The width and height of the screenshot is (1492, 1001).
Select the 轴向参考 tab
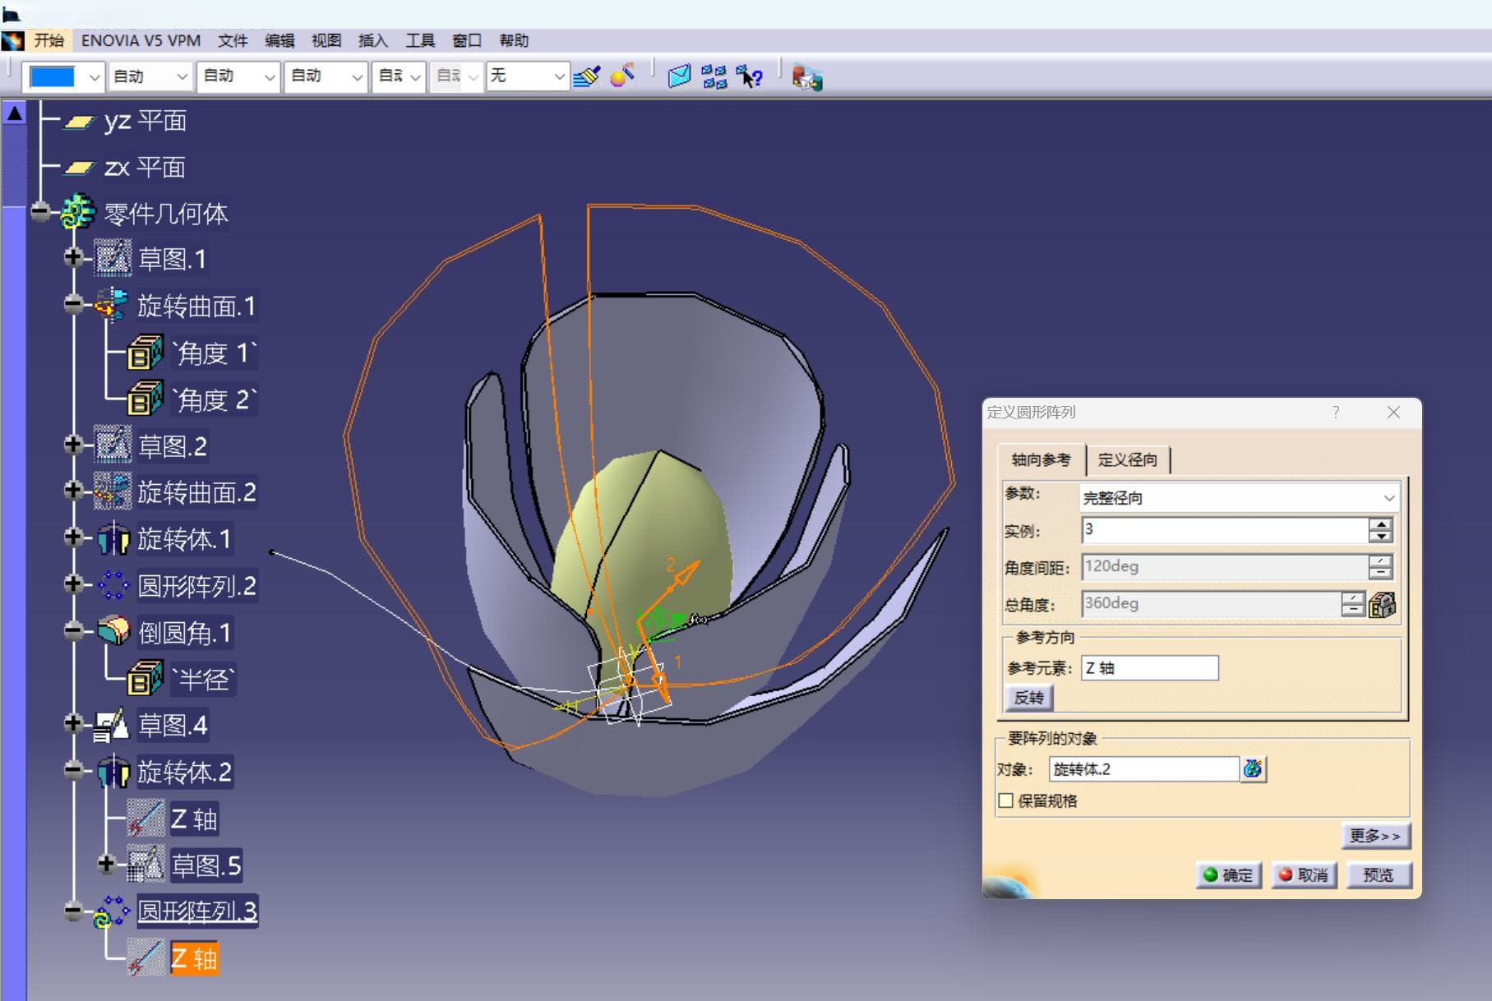1041,460
